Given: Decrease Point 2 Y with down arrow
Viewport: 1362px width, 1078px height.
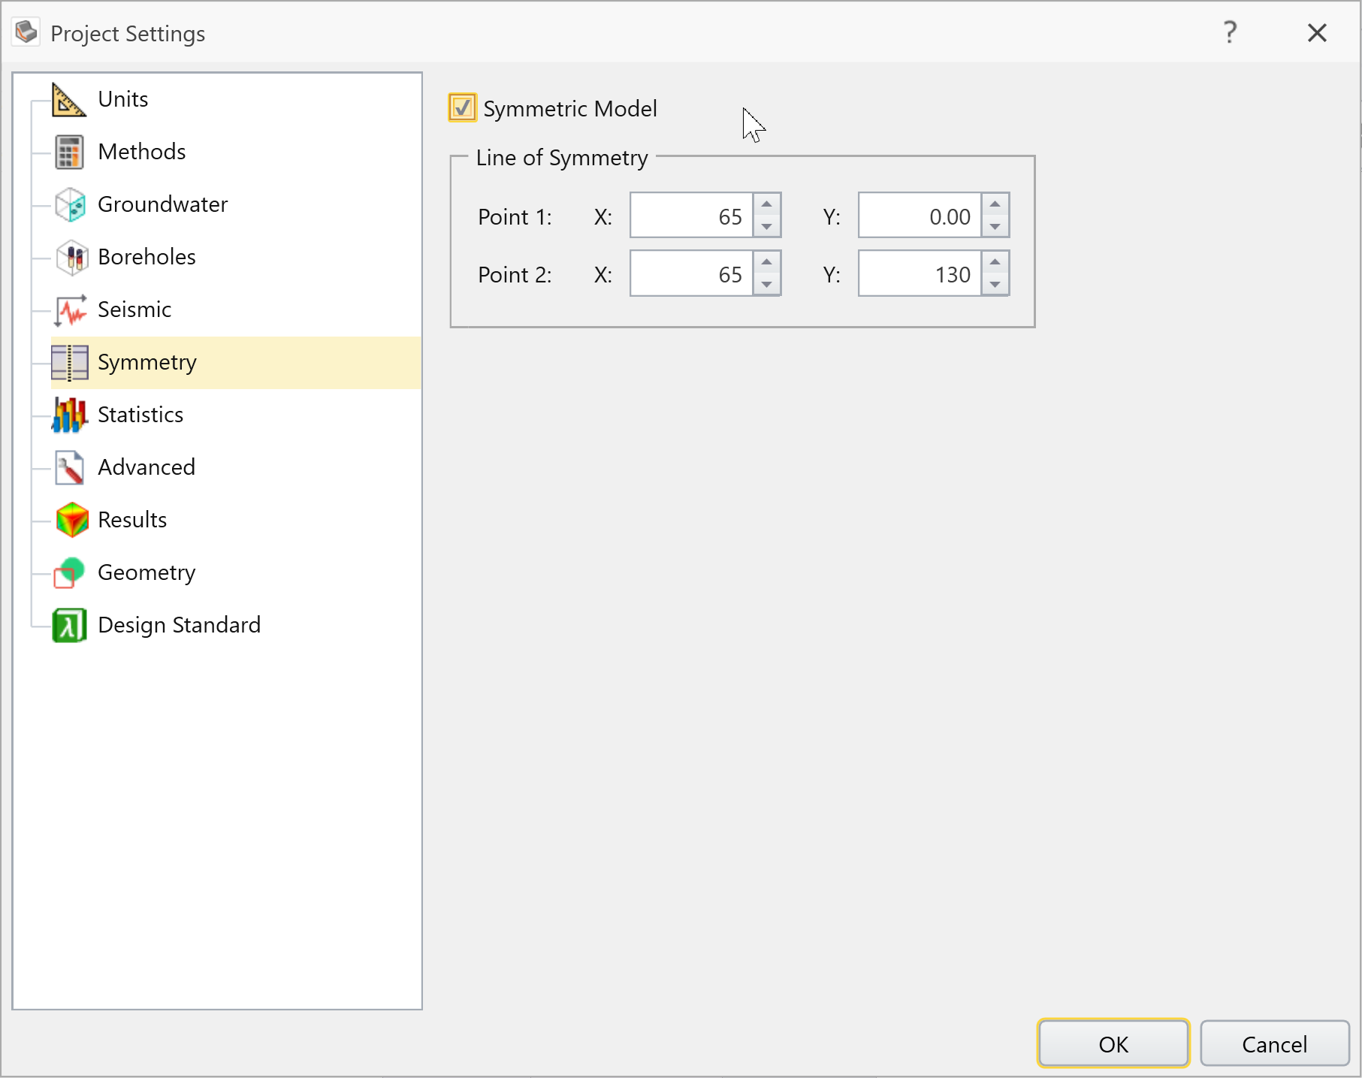Looking at the screenshot, I should 995,285.
